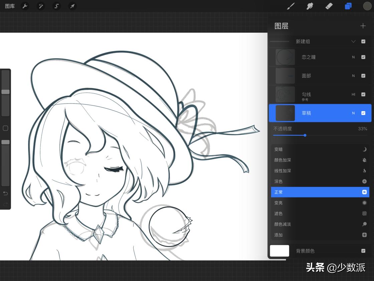Collapse the 新建组 layer group

(x=353, y=41)
